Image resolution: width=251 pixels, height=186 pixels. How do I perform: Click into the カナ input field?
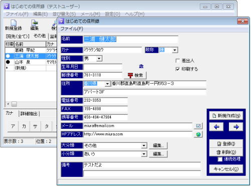[x=112, y=50]
